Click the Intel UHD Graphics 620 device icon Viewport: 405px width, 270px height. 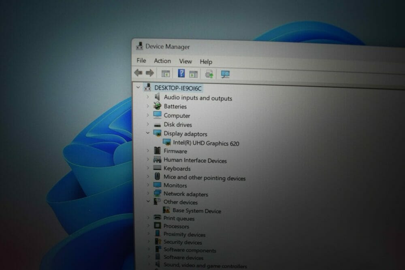point(167,142)
